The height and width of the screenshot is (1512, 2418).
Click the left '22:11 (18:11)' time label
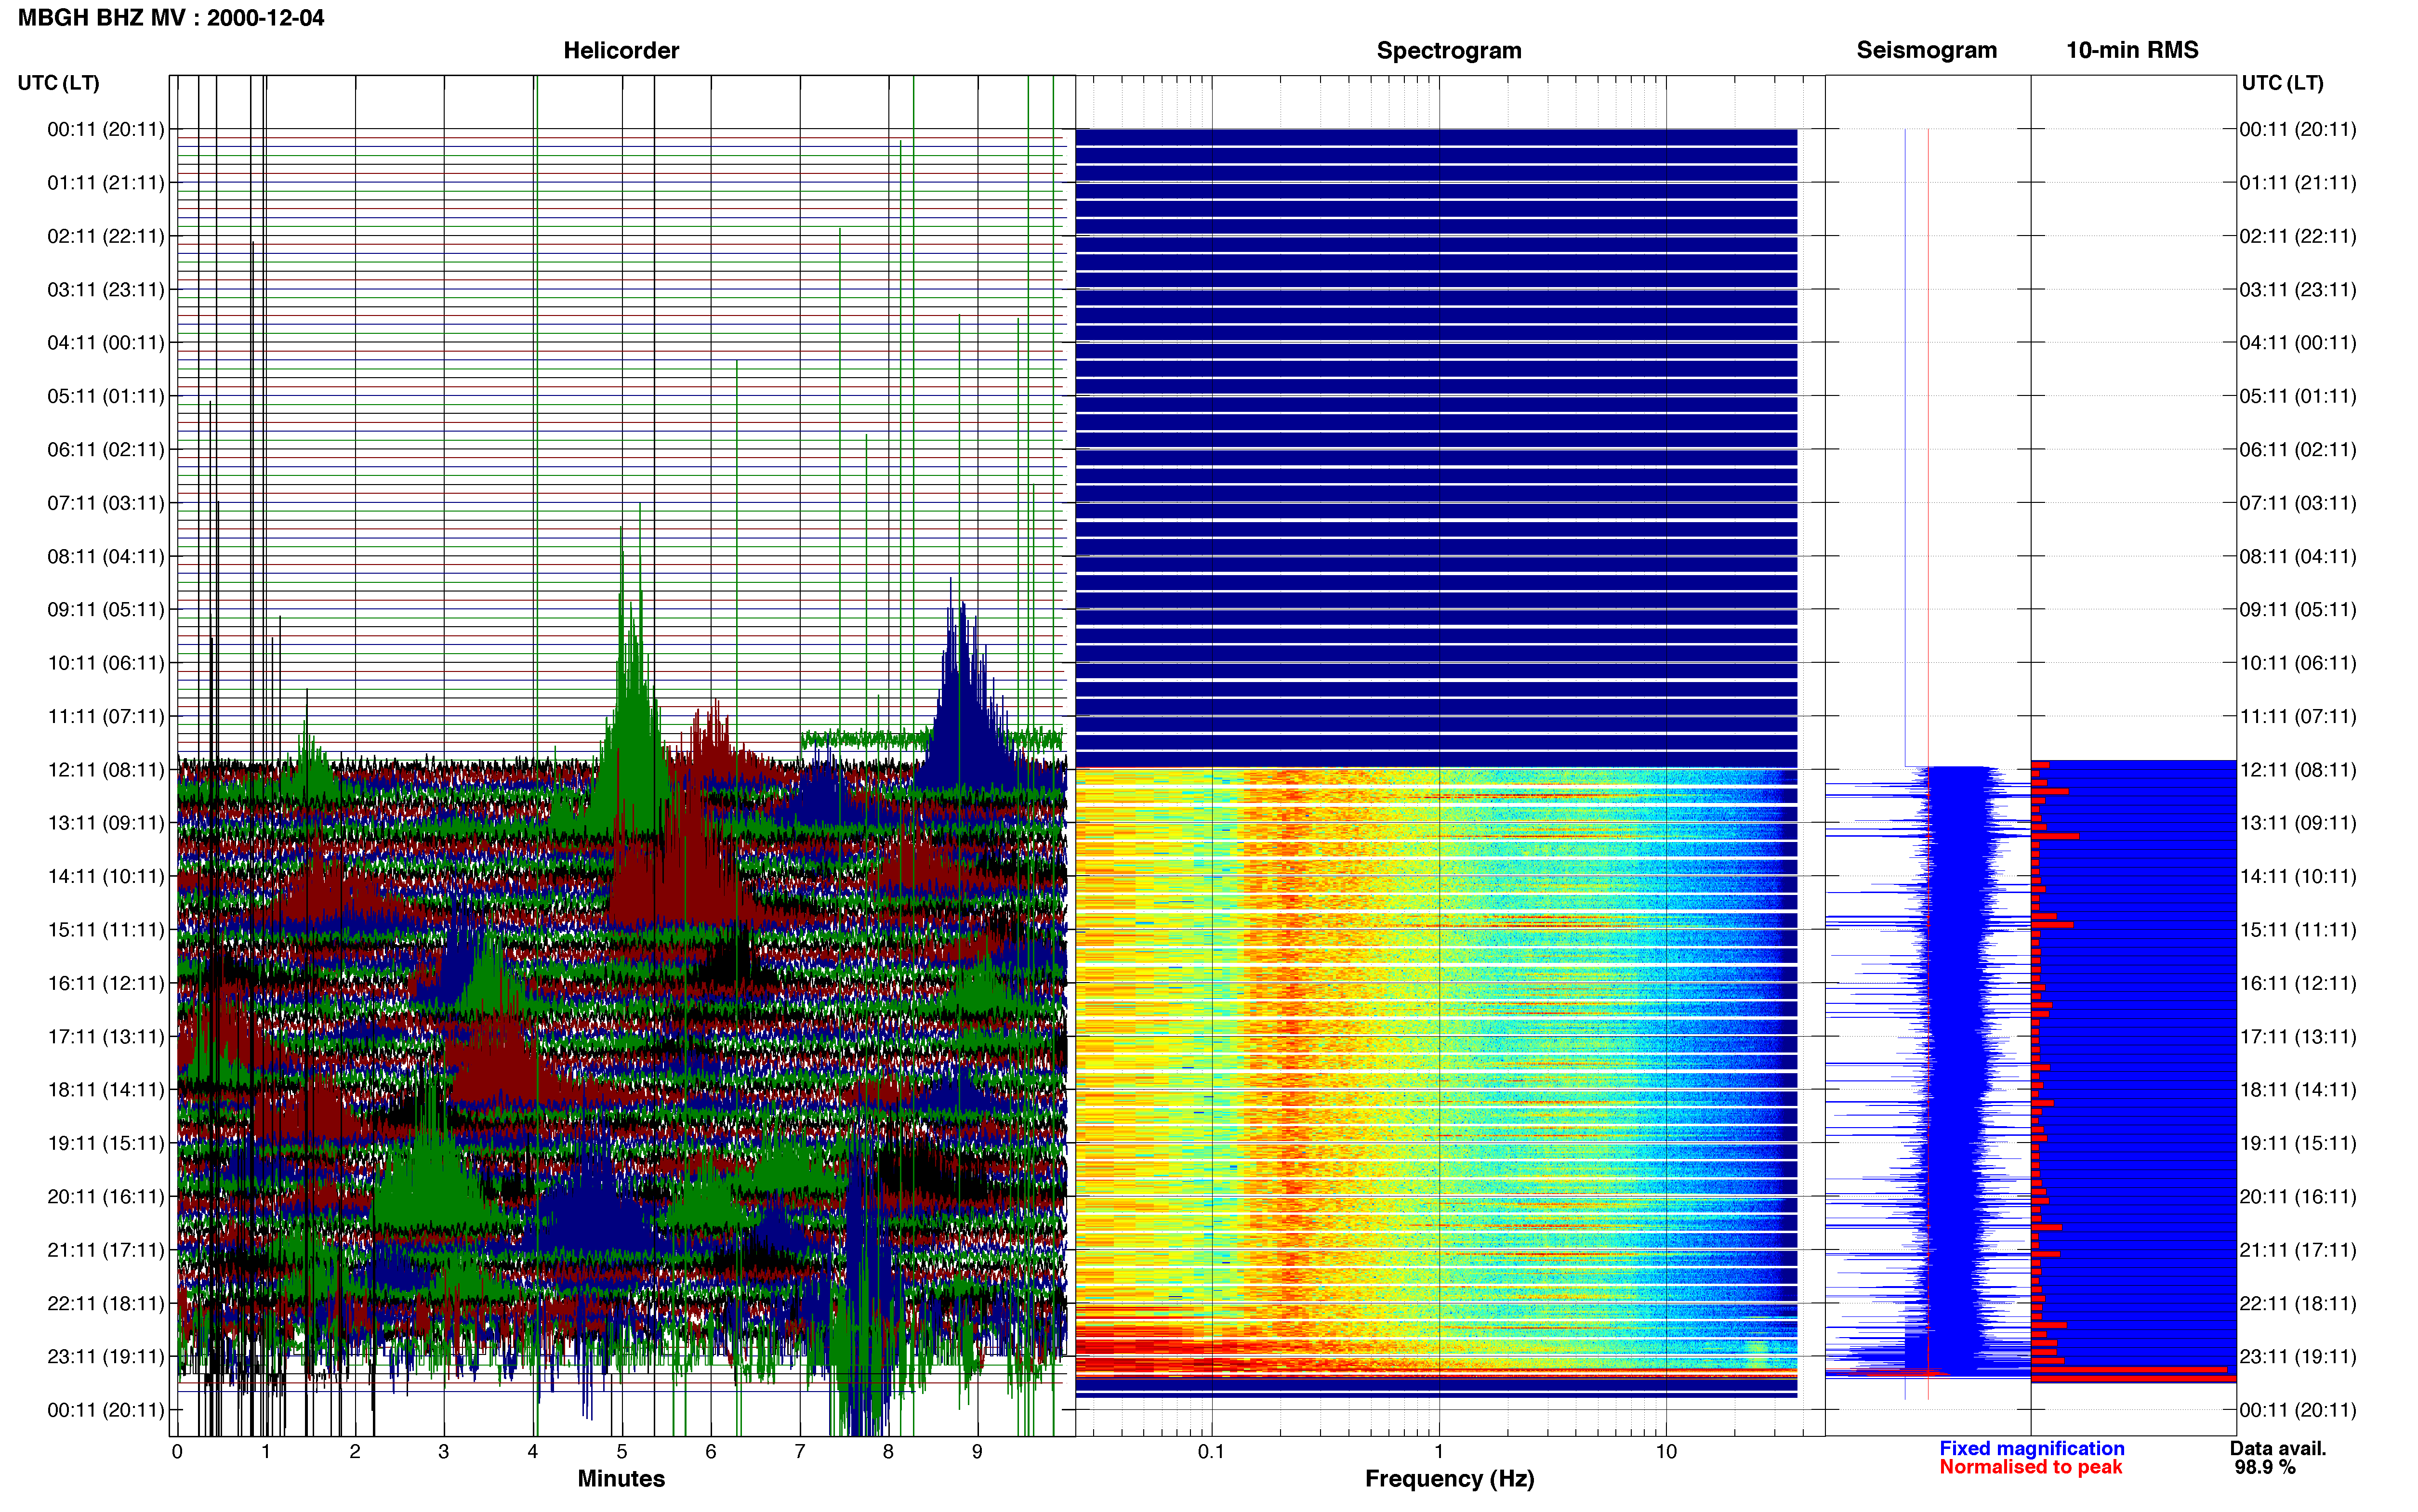pos(106,1304)
